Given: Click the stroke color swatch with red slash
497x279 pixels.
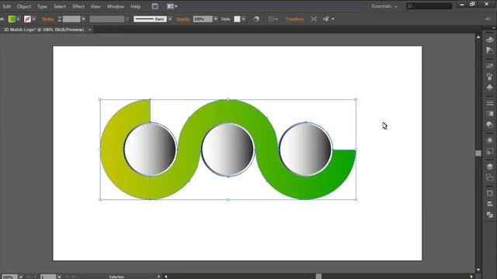Looking at the screenshot, I should 27,19.
